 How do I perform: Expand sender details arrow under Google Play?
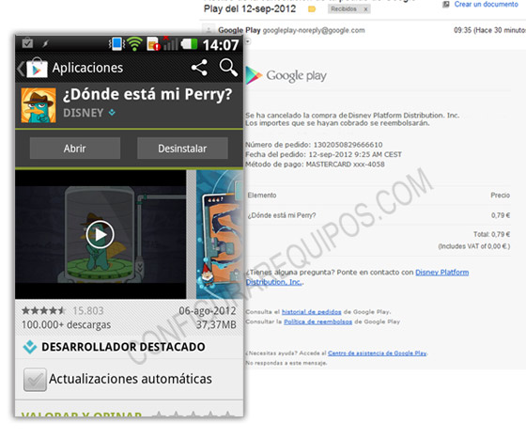248,41
